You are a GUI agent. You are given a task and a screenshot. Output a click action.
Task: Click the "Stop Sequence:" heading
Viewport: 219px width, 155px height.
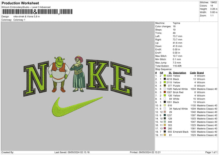pos(164,69)
